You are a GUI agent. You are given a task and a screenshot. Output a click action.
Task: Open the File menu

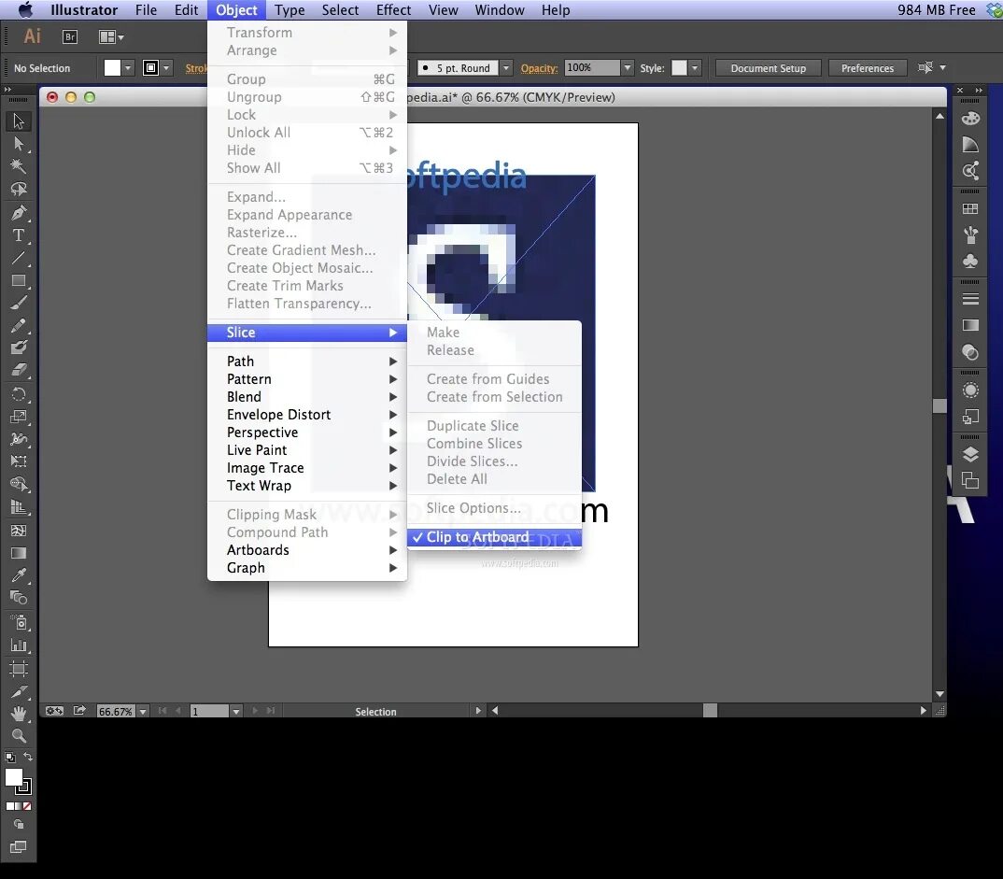coord(146,10)
